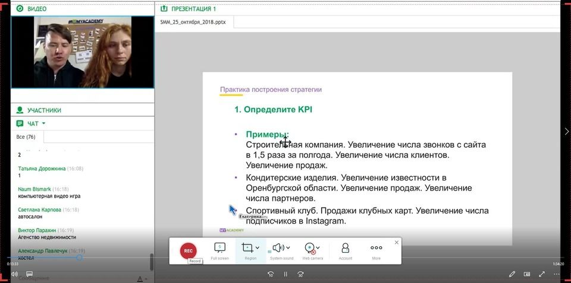Click the Презентация upload icon
Viewport: 571px width, 283px height.
coord(164,8)
